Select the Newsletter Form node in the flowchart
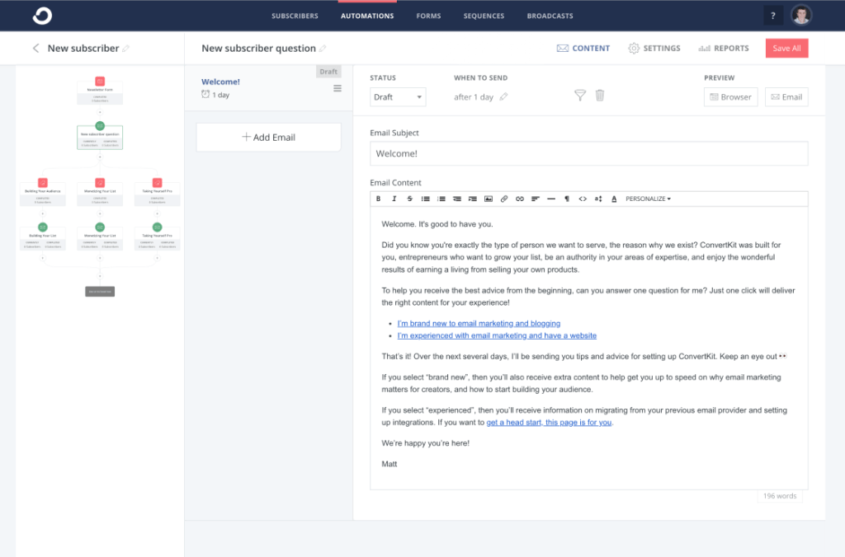The image size is (845, 557). tap(100, 89)
